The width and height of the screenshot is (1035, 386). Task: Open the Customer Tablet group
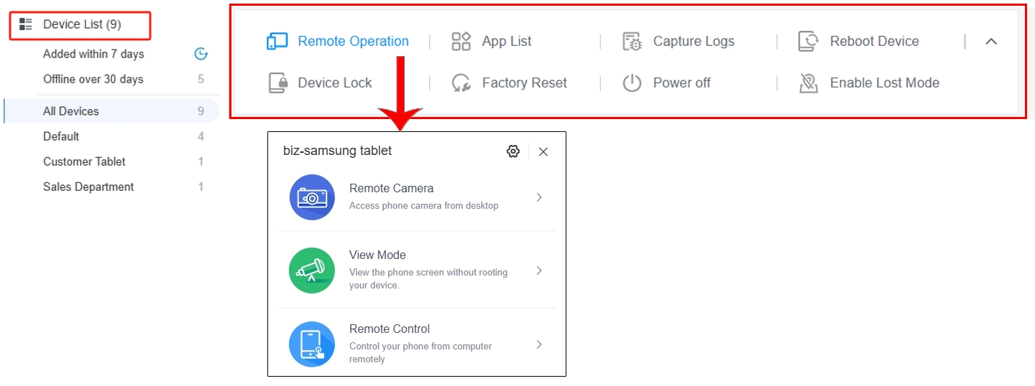[111, 161]
